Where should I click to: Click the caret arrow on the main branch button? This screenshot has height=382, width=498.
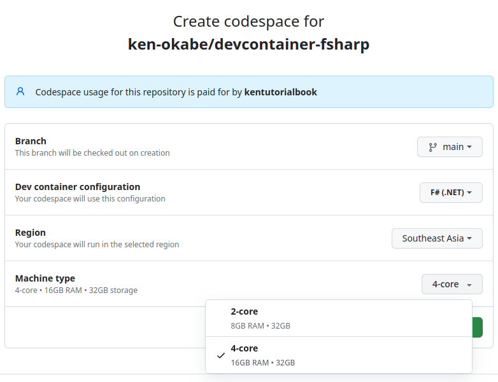coord(469,147)
